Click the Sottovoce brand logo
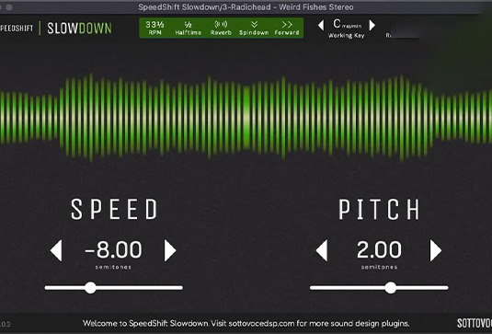492x334 pixels. tap(475, 323)
